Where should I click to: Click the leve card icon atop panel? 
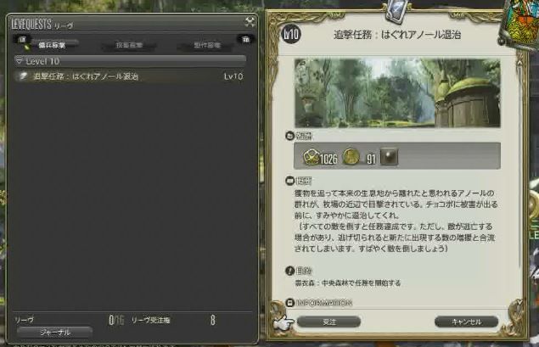pos(397,11)
